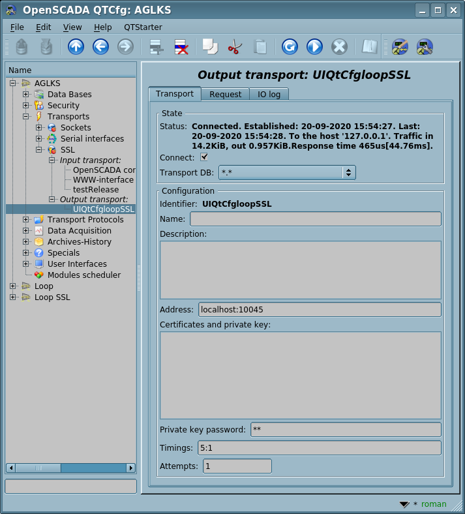Click into the Private key password field
The height and width of the screenshot is (514, 465).
(x=346, y=430)
